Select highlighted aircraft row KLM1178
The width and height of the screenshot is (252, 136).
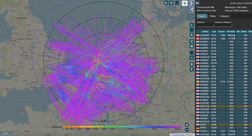[x=224, y=106]
